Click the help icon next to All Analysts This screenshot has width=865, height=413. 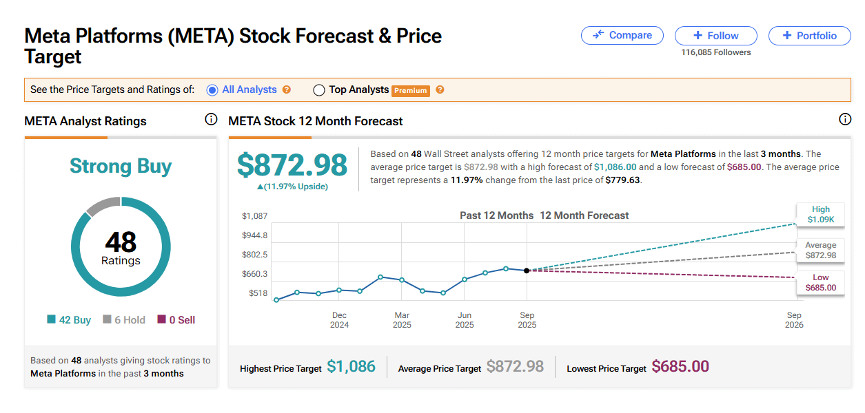click(287, 89)
